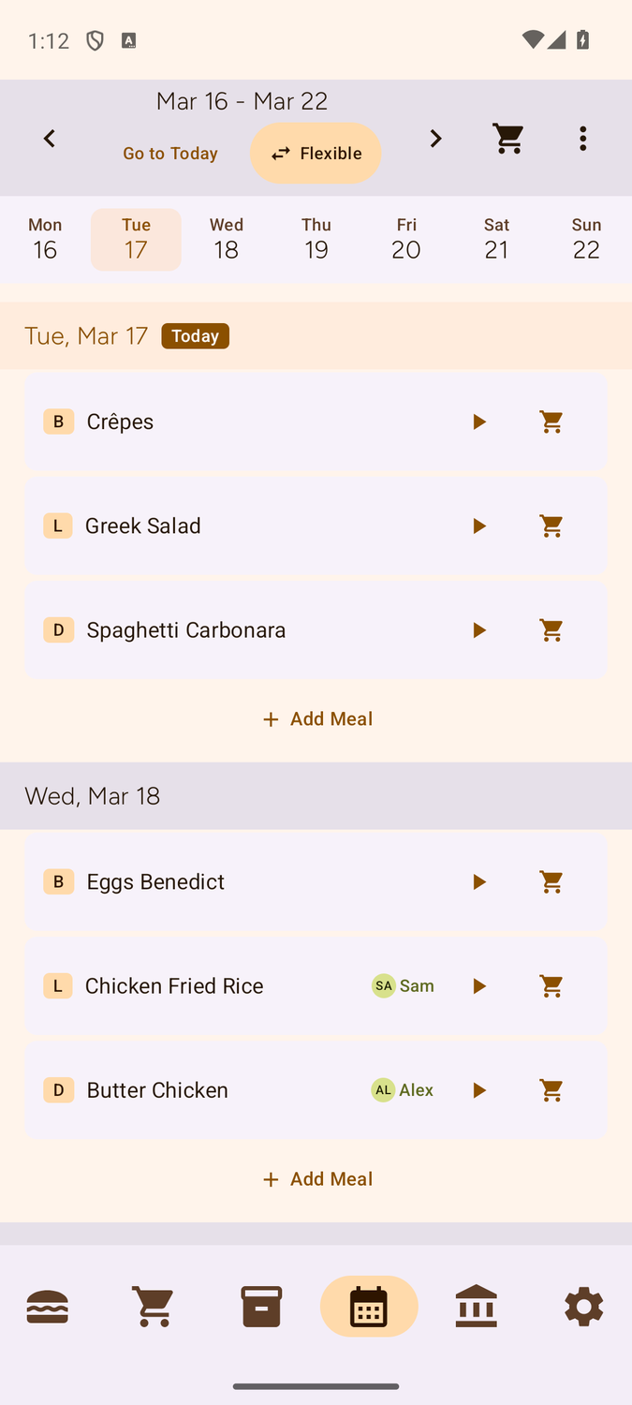Open the Butter Chicken meal entry
The height and width of the screenshot is (1405, 632).
click(x=234, y=1089)
